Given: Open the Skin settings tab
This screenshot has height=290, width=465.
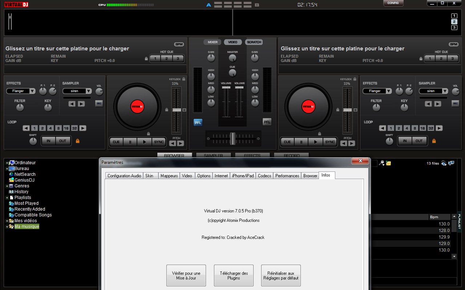Looking at the screenshot, I should tap(151, 176).
